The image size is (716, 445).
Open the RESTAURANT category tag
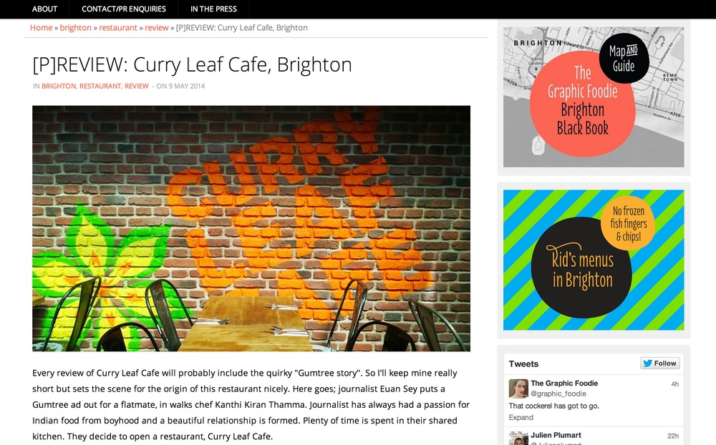(x=100, y=86)
